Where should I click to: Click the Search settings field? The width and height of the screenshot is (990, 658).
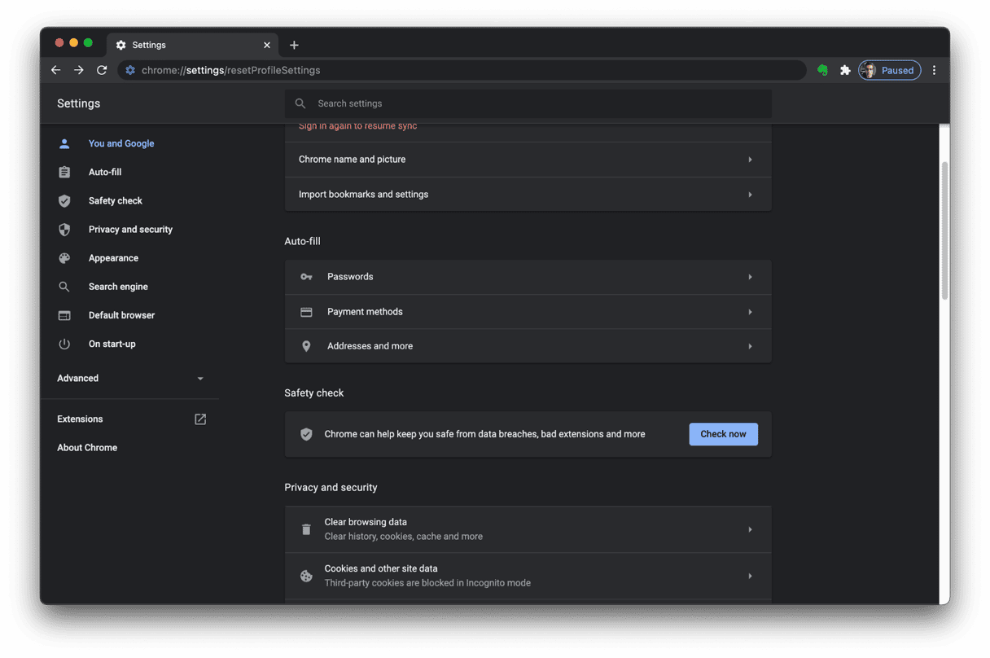[528, 103]
